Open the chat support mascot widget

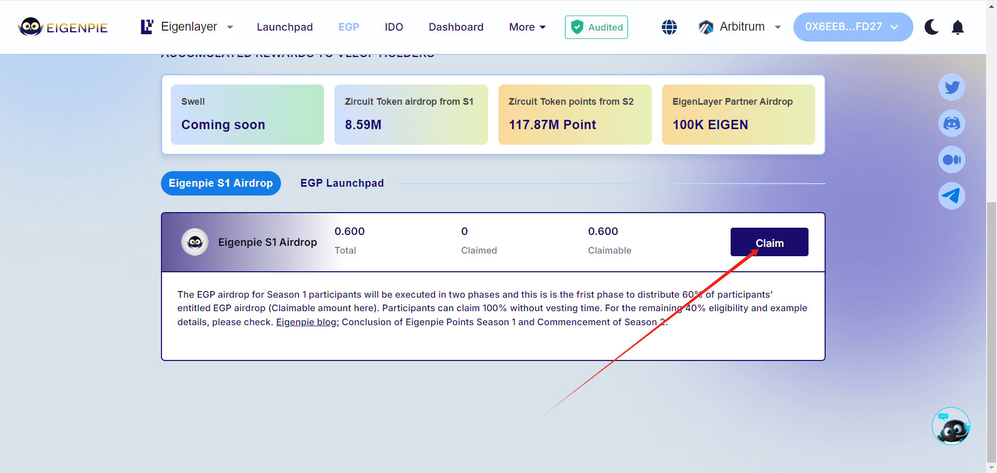pos(951,426)
